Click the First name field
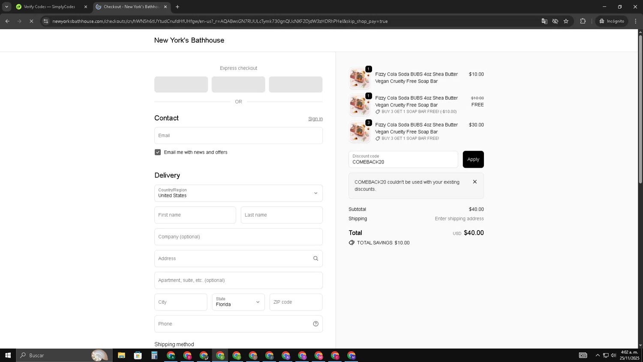This screenshot has width=643, height=362. tap(195, 215)
